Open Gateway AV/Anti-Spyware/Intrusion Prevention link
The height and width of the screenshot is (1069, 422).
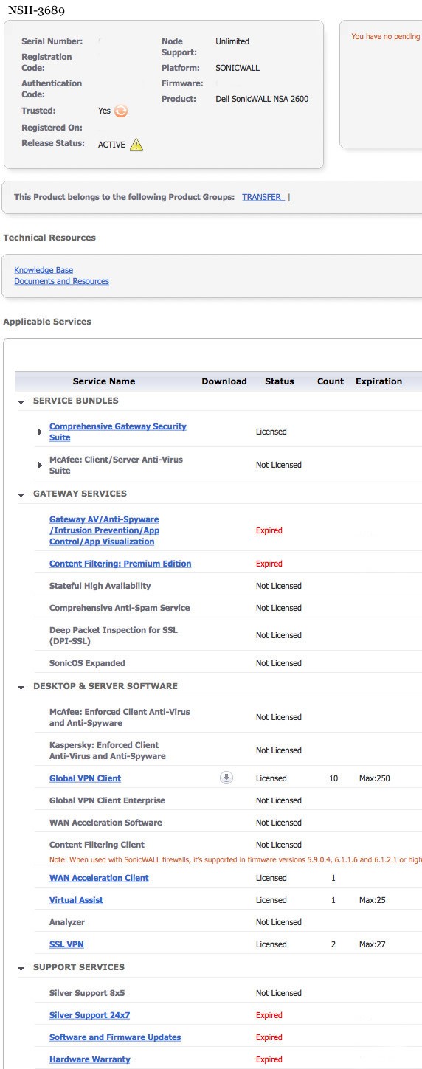[104, 530]
